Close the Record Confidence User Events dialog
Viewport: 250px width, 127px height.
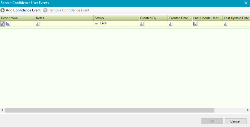[246, 3]
